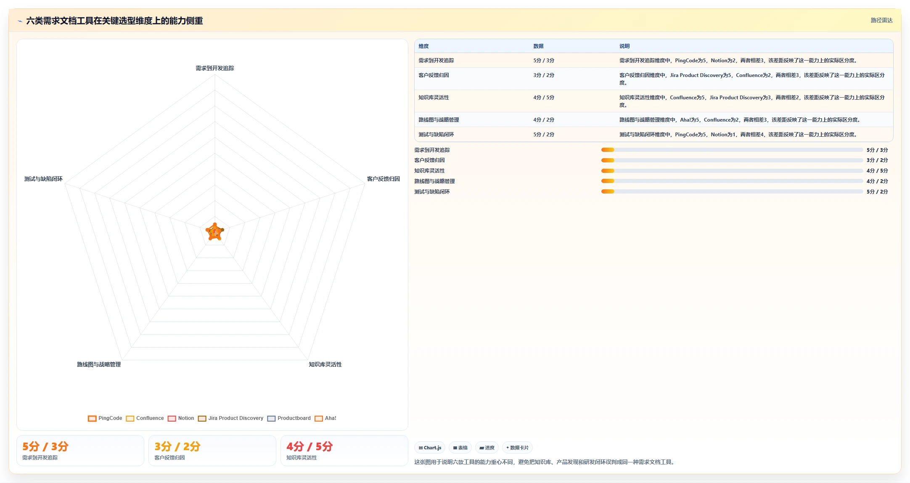The width and height of the screenshot is (910, 483).
Task: Click the 测试与缺陷闭环 description mentioning PingCode为5
Action: click(x=738, y=135)
